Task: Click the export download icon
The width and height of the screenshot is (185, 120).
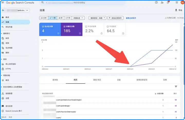Action: (176, 10)
